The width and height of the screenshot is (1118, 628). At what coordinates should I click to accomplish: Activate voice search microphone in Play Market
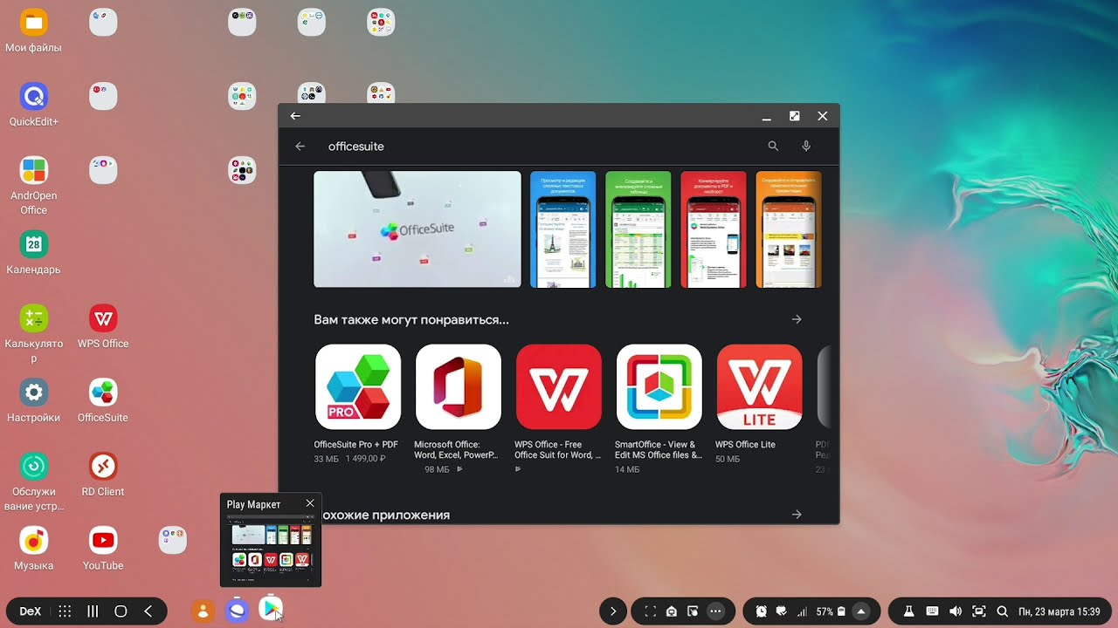(x=806, y=147)
